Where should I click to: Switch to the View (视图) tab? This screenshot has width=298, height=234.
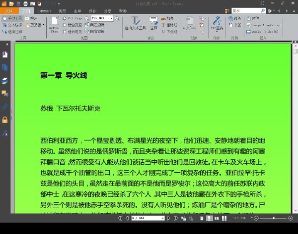pyautogui.click(x=63, y=11)
